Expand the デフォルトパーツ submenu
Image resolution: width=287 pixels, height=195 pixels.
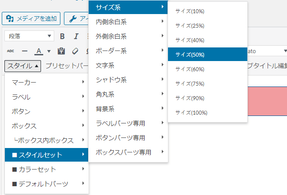[47, 184]
